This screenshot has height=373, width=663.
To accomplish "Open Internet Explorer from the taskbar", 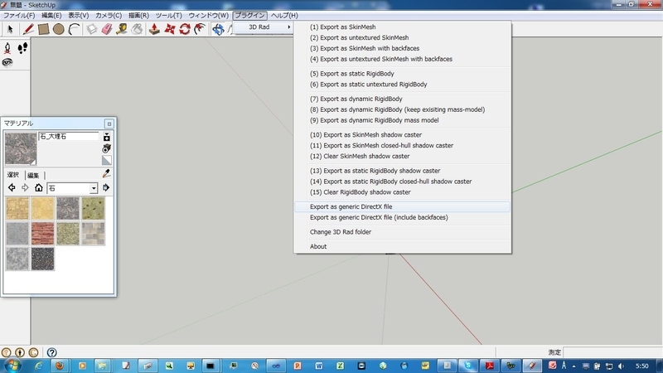I will coord(38,366).
